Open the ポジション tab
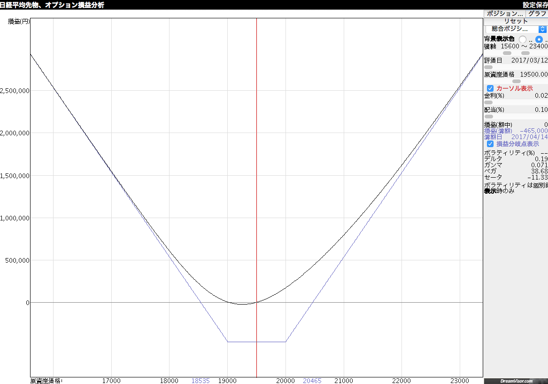This screenshot has height=384, width=548. pos(504,14)
